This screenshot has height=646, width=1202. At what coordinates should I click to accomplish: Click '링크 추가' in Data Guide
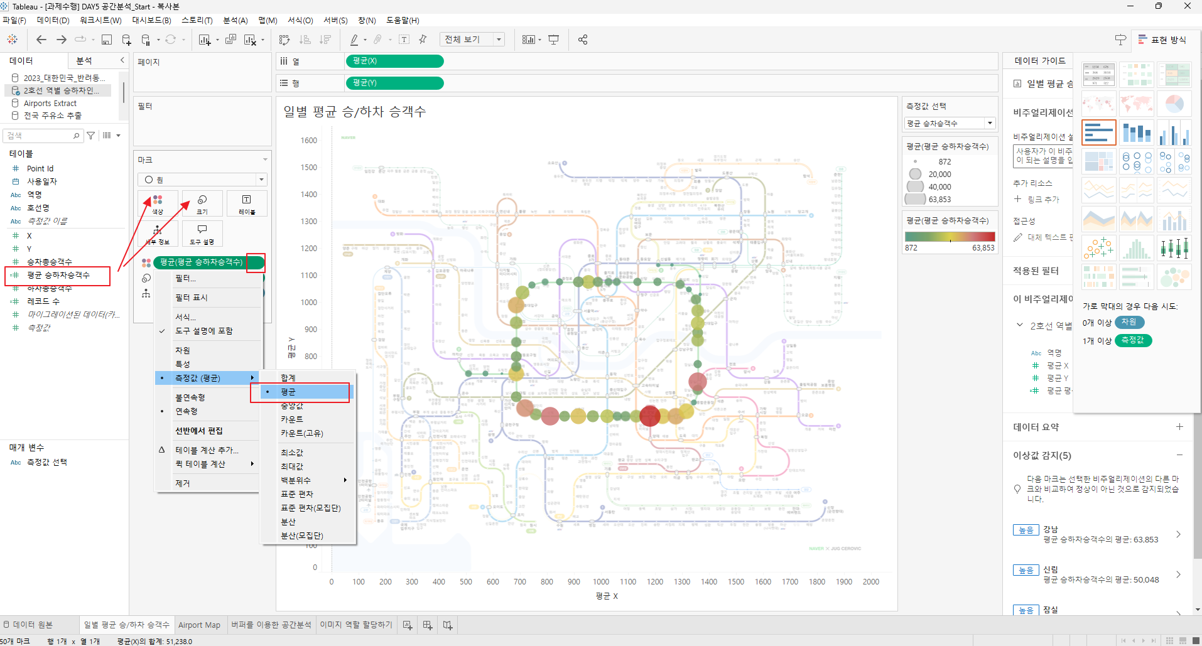coord(1037,199)
